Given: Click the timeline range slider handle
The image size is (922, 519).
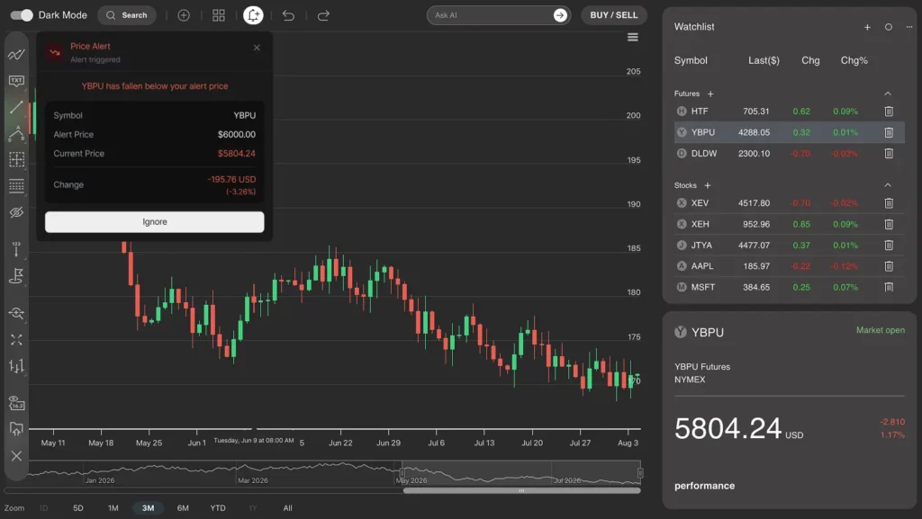Looking at the screenshot, I should coord(522,491).
